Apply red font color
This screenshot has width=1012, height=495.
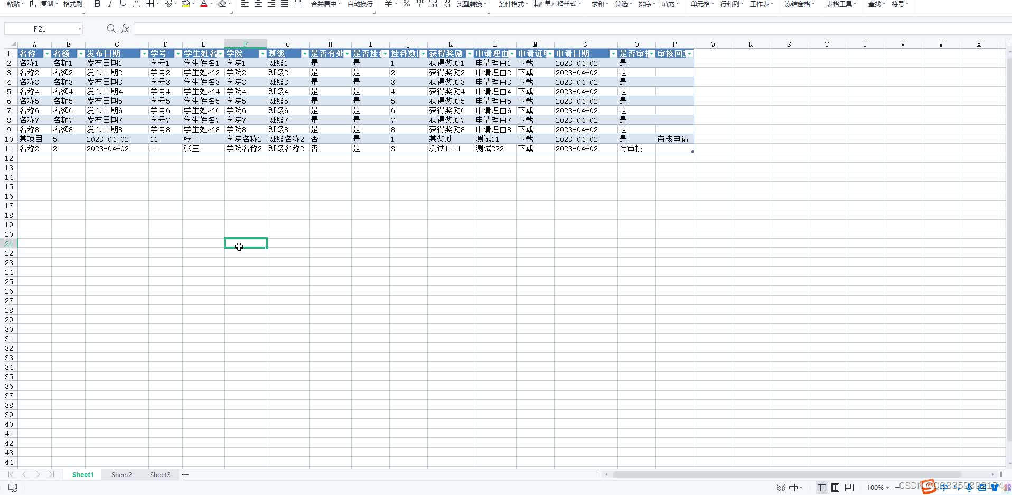click(203, 4)
